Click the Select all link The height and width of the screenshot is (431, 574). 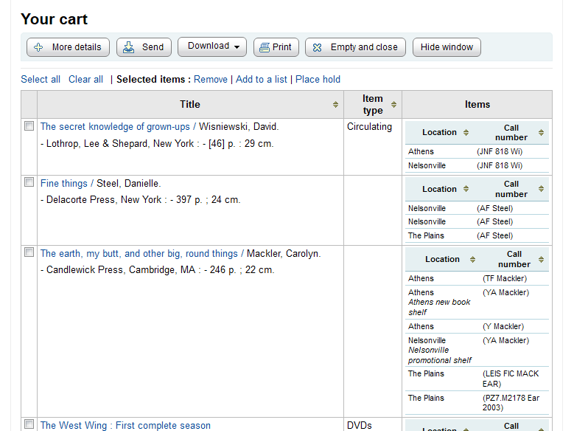coord(41,79)
